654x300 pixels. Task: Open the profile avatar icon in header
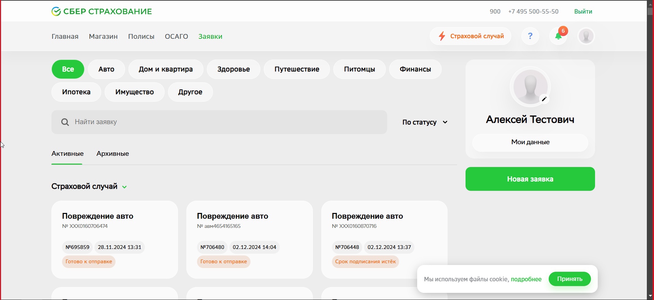tap(586, 36)
